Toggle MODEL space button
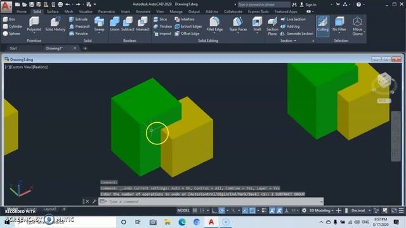The height and width of the screenshot is (228, 406). (183, 210)
